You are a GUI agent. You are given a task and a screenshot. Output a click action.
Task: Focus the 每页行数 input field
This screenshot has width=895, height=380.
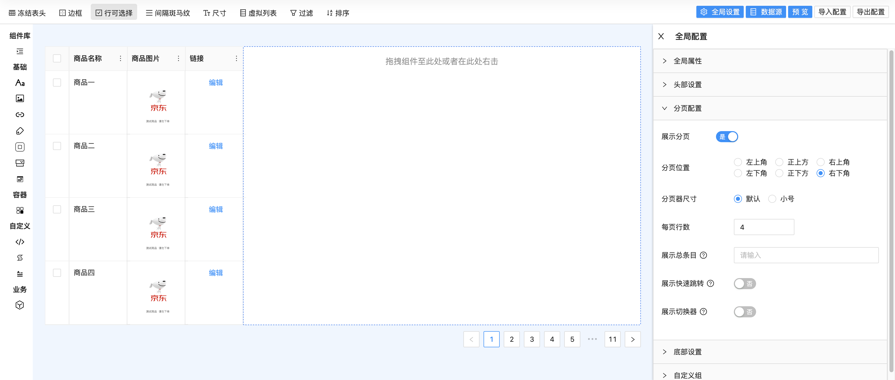[764, 227]
